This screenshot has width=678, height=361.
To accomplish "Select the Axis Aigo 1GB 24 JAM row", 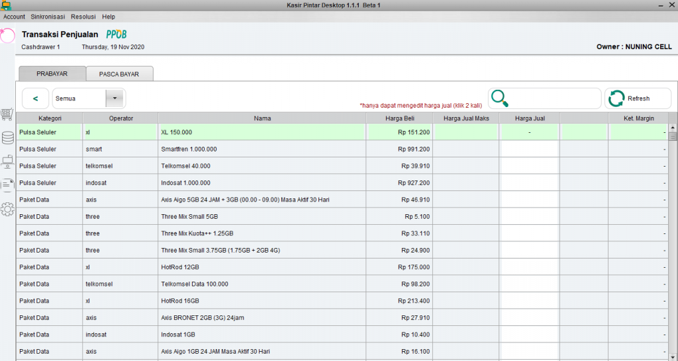I will [342, 351].
